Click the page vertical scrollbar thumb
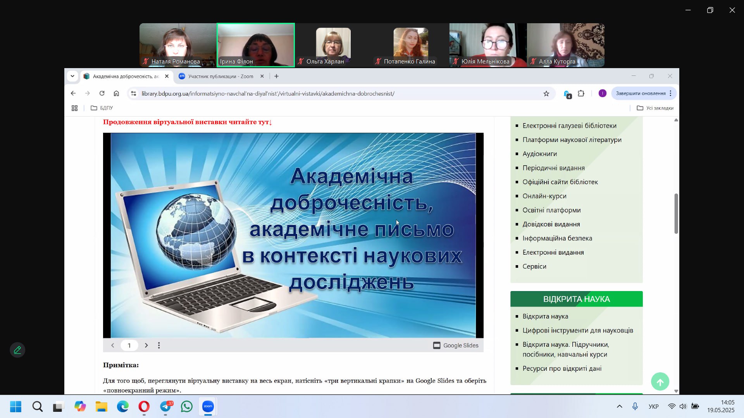744x418 pixels. pyautogui.click(x=676, y=214)
